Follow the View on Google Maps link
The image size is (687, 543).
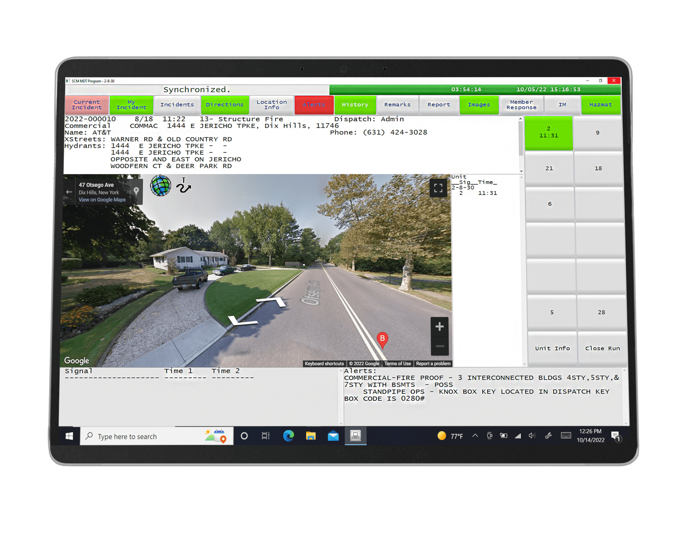pyautogui.click(x=102, y=200)
